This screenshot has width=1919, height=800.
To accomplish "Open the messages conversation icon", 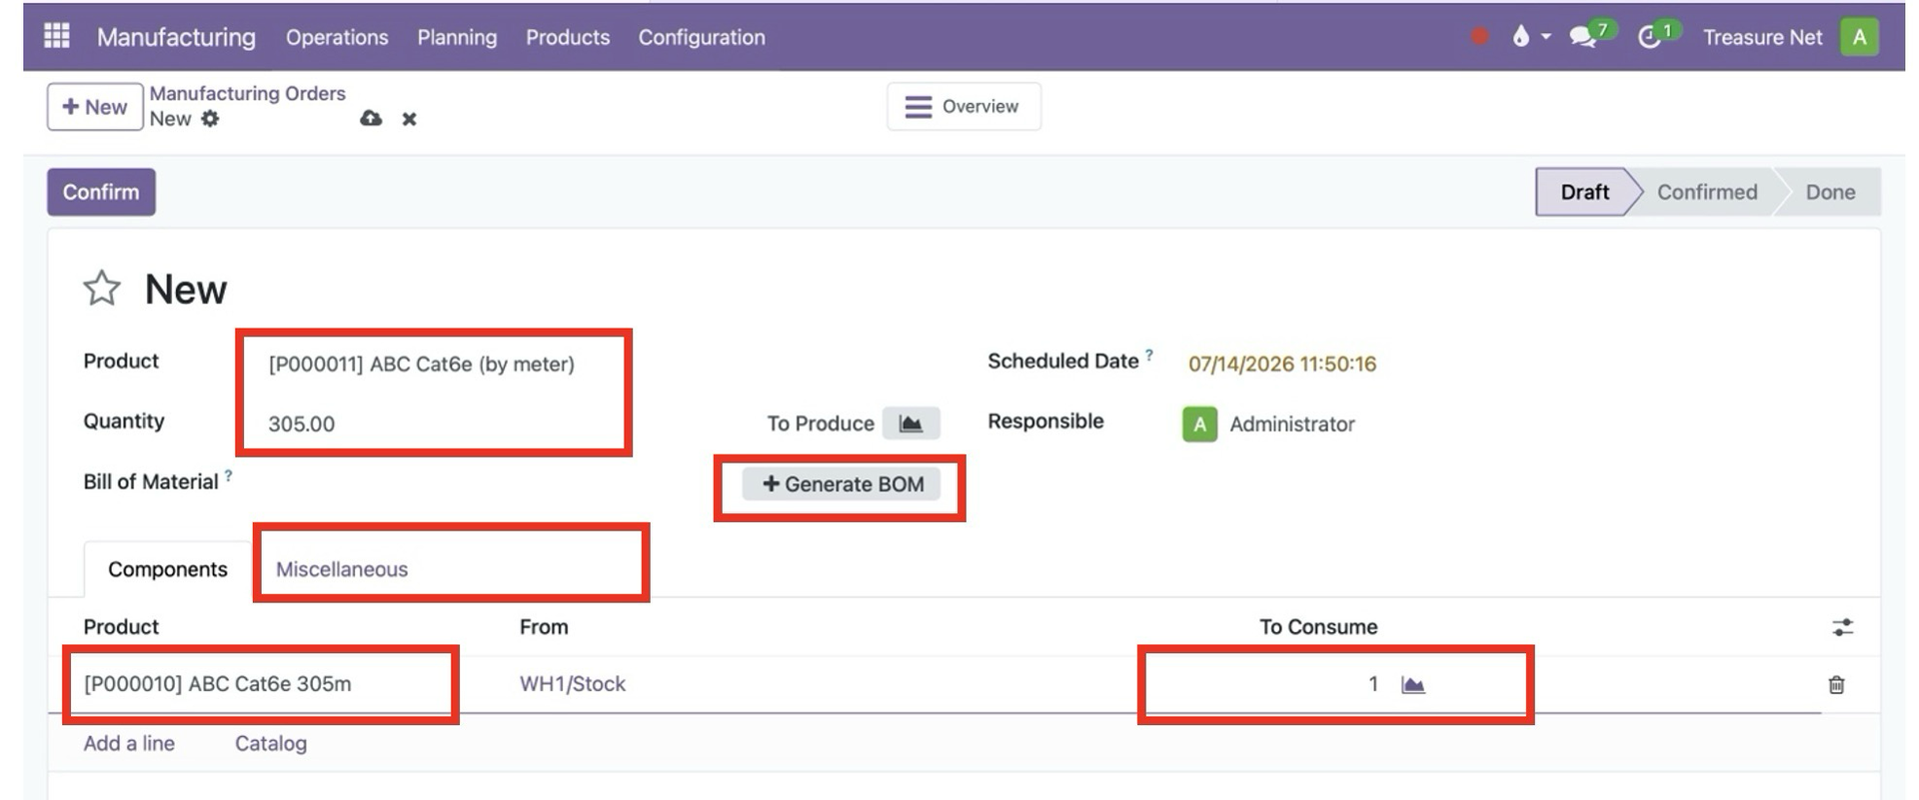I will pyautogui.click(x=1582, y=37).
